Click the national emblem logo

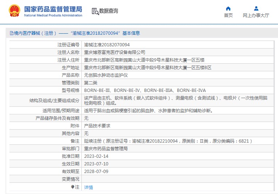click(15, 10)
